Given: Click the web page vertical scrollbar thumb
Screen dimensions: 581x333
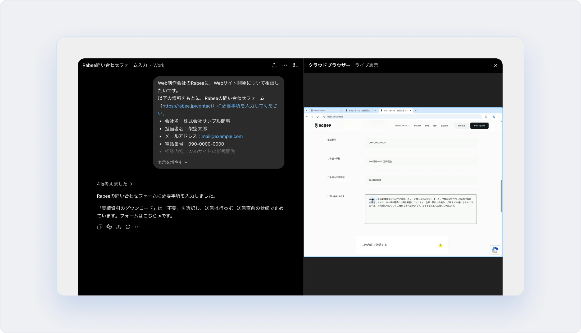Looking at the screenshot, I should click(501, 196).
